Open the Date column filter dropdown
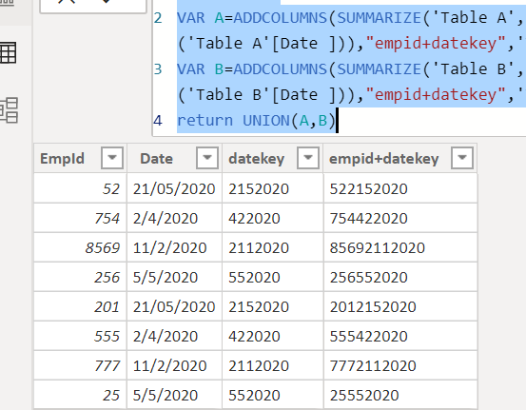 207,158
